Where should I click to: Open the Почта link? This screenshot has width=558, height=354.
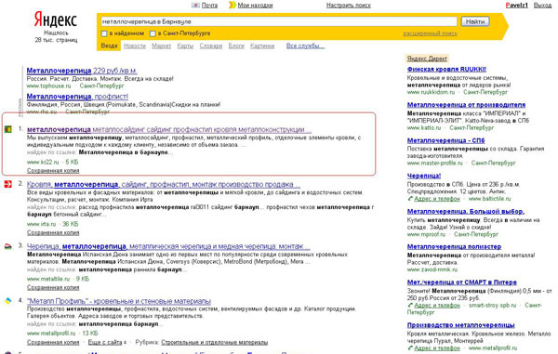click(209, 6)
